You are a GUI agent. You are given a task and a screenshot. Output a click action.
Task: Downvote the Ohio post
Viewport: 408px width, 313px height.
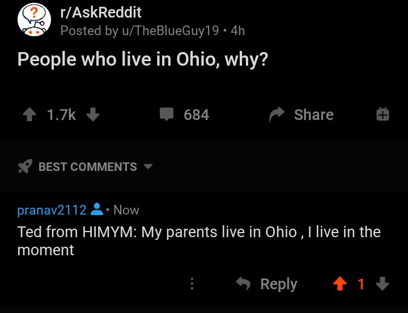[93, 115]
